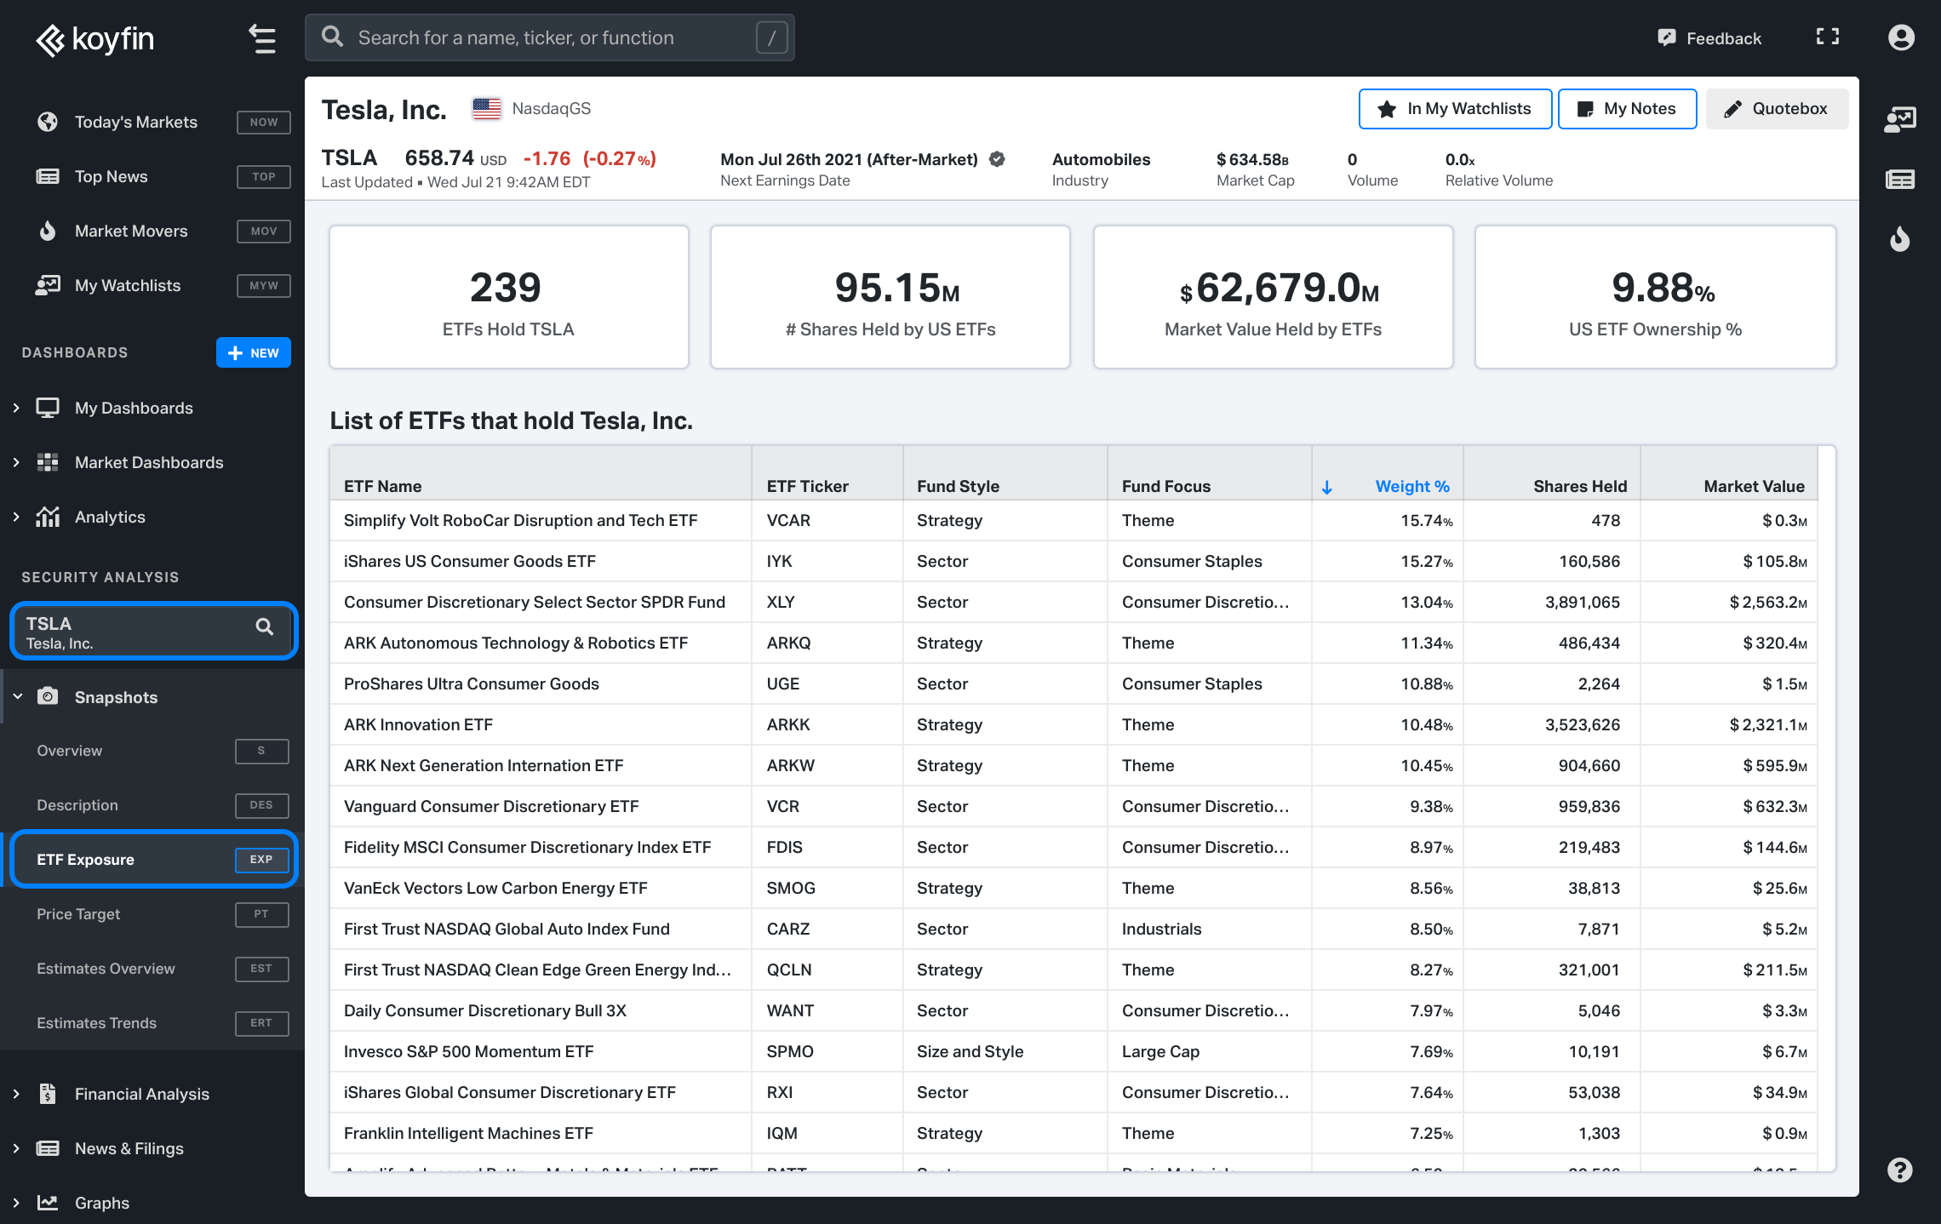Screen dimensions: 1941x1224
Task: Click the TSLA security selector box
Action: (153, 631)
